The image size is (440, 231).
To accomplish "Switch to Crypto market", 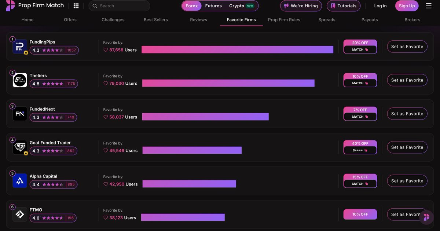I will (241, 6).
